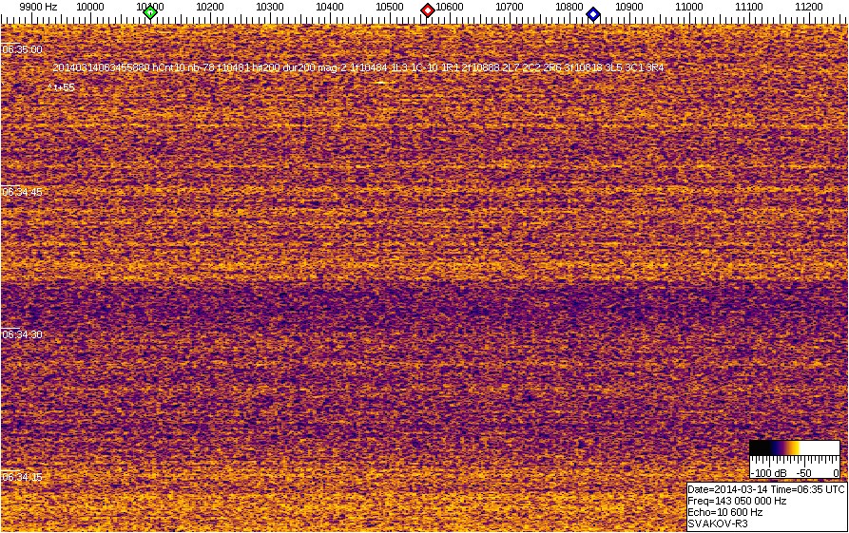The width and height of the screenshot is (849, 533).
Task: Click the -100 dB legend scale label
Action: [x=766, y=472]
